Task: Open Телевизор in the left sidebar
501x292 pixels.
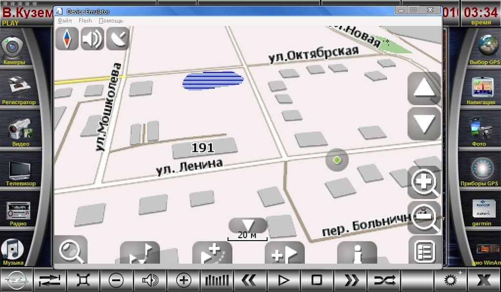Action: pos(21,173)
